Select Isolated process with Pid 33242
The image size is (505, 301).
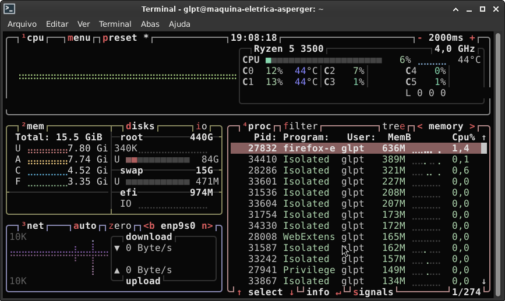tap(356, 259)
